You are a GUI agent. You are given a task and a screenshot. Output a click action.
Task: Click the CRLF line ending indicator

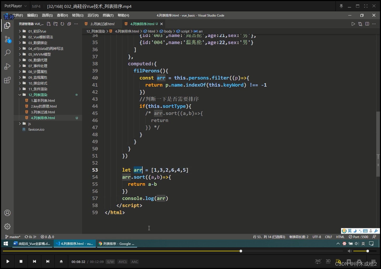pos(329,237)
